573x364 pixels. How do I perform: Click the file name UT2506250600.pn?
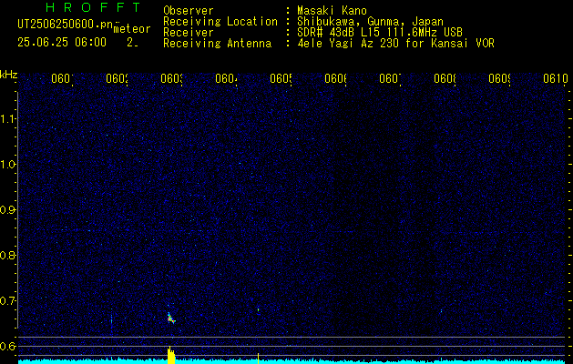pos(66,24)
